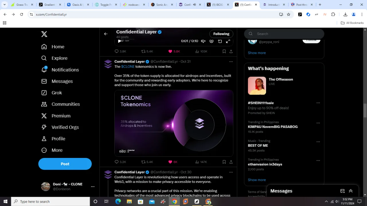Open Notifications with the bell icon

click(x=60, y=70)
